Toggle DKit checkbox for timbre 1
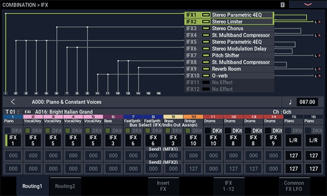 click(x=8, y=131)
